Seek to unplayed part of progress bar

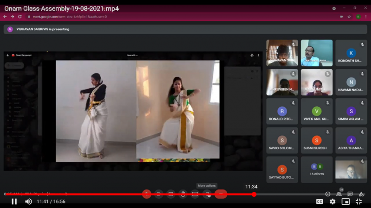point(310,194)
